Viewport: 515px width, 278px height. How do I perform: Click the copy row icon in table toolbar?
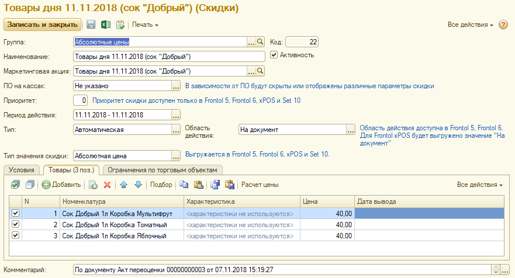pyautogui.click(x=93, y=185)
